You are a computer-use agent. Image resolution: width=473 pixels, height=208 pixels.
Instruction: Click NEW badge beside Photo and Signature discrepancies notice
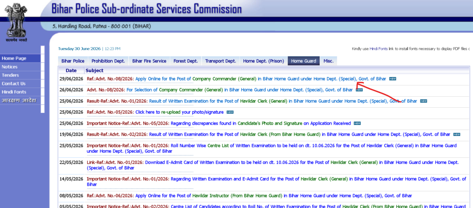[357, 123]
